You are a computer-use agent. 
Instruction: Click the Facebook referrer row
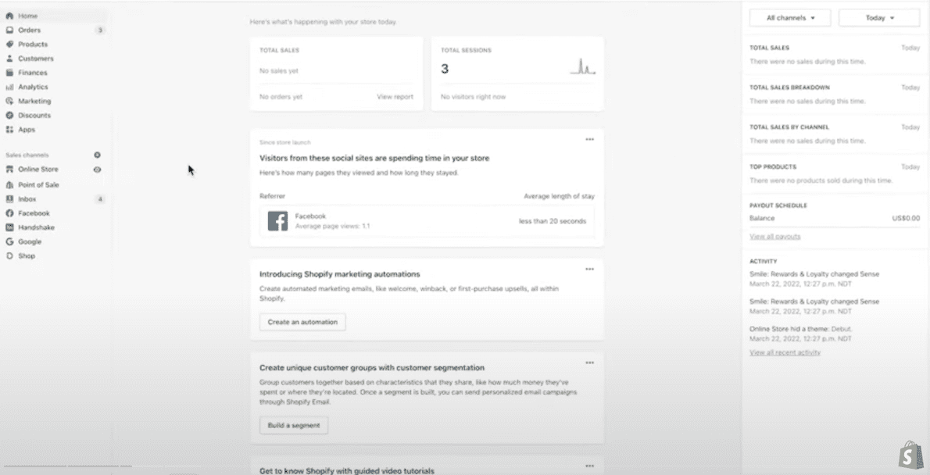pos(427,221)
